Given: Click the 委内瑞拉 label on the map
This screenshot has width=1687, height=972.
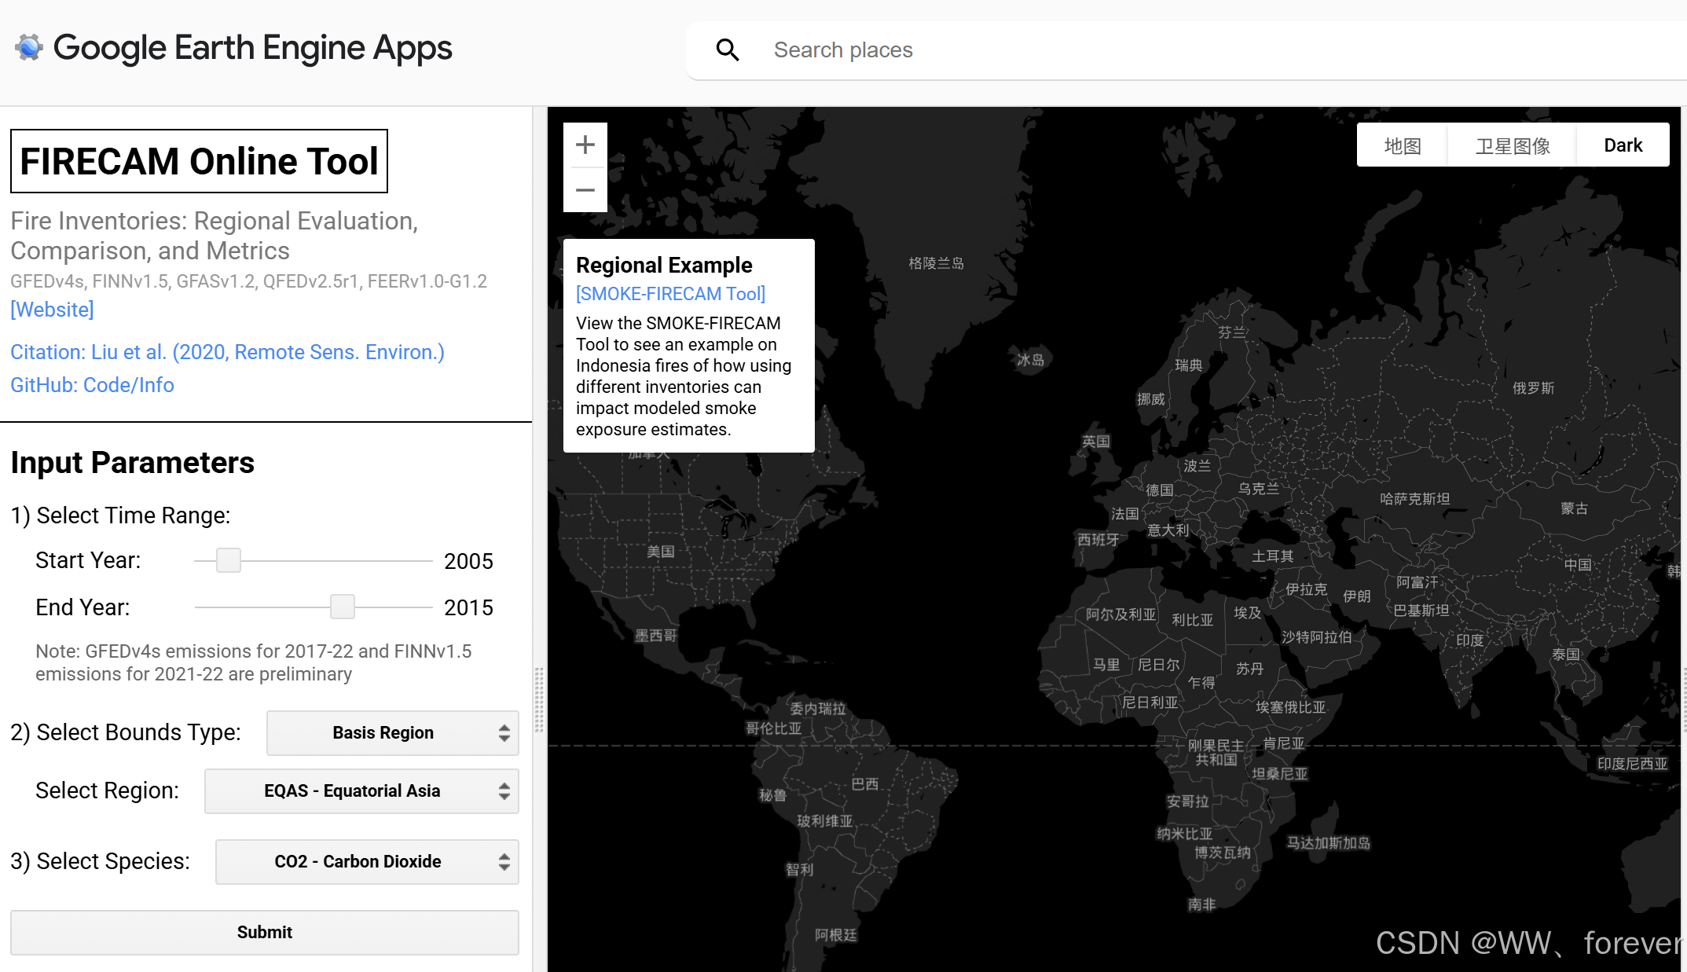Looking at the screenshot, I should [818, 709].
